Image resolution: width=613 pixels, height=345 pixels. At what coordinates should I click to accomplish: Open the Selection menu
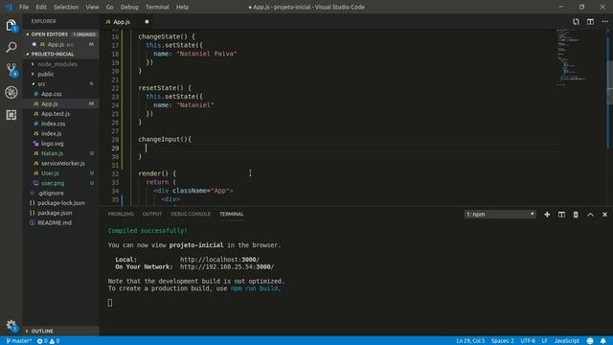coord(66,7)
